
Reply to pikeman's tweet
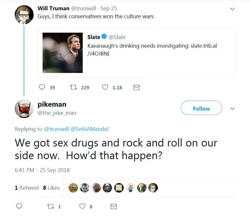pyautogui.click(x=19, y=206)
